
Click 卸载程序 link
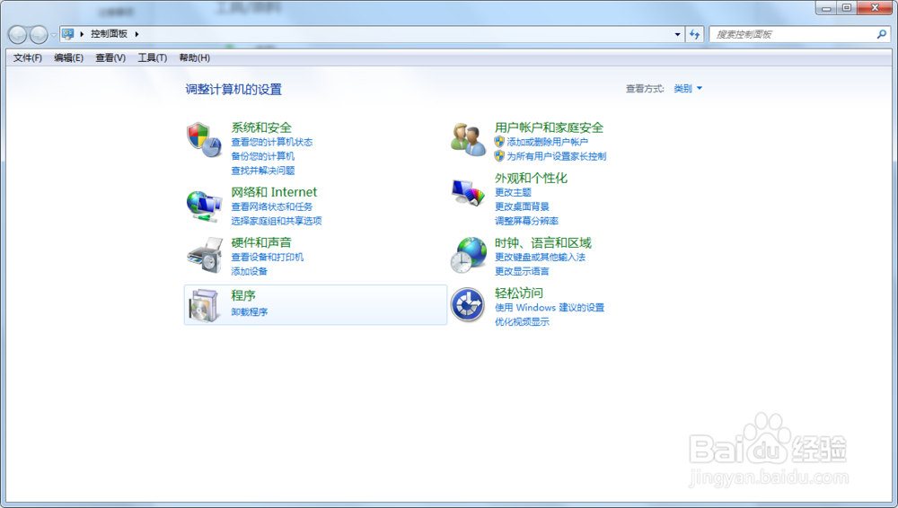[x=249, y=311]
